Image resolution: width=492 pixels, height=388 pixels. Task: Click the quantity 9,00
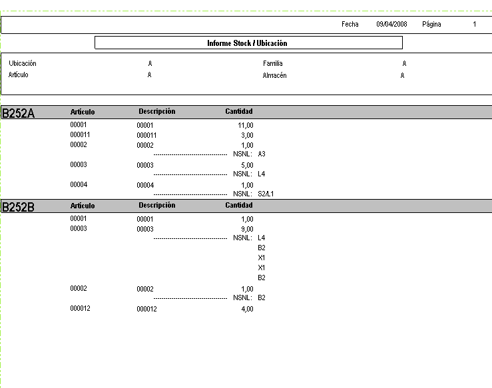tap(247, 230)
